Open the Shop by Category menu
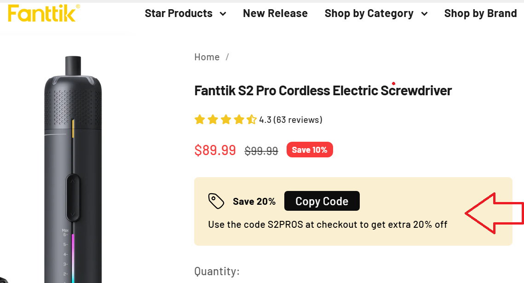 pyautogui.click(x=369, y=13)
